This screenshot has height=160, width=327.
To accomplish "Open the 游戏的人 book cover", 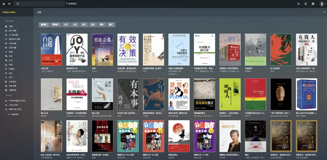I will tap(230, 94).
